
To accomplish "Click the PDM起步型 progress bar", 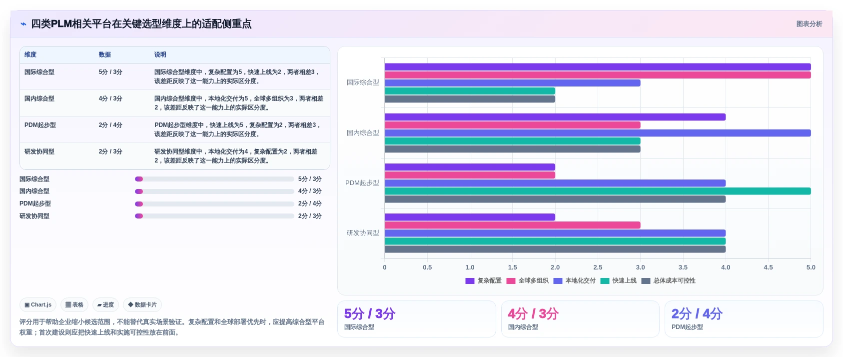I will tap(214, 204).
